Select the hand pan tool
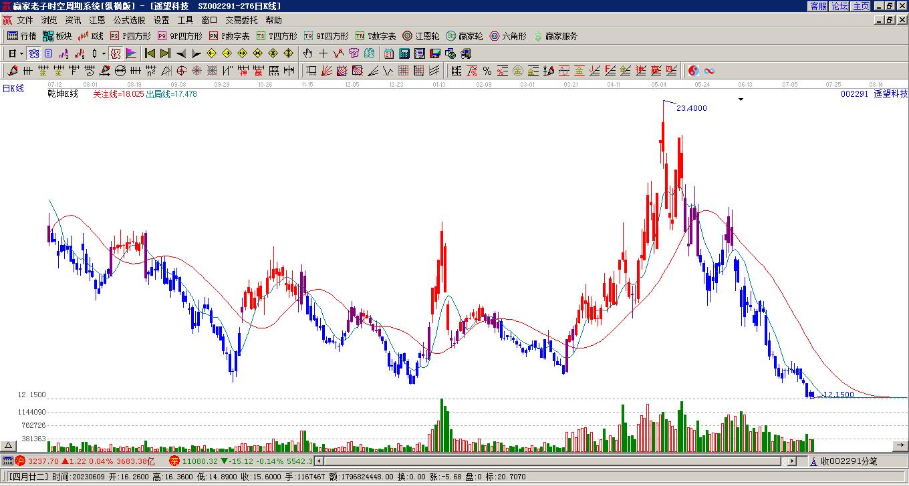Image resolution: width=909 pixels, height=486 pixels. point(307,53)
